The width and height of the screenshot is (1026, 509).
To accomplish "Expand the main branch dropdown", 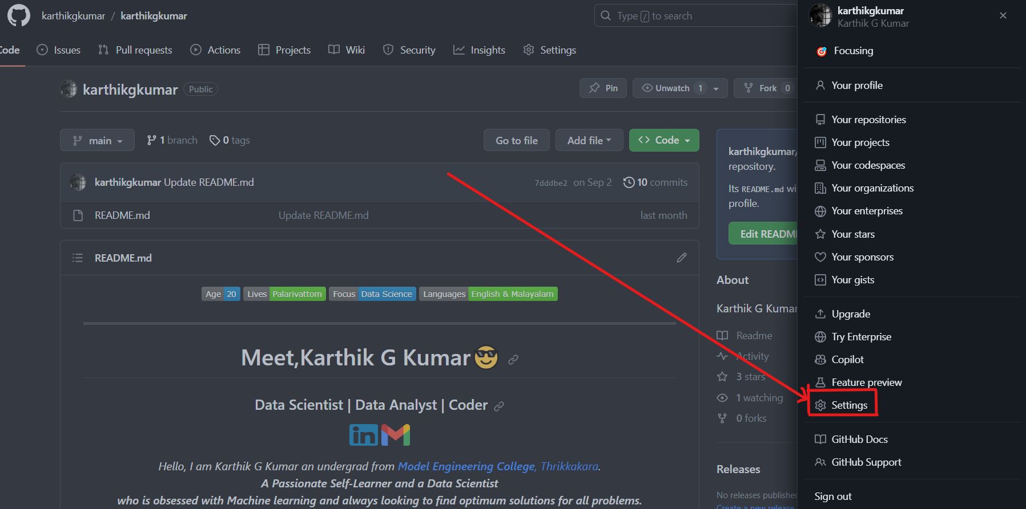I will (x=97, y=140).
